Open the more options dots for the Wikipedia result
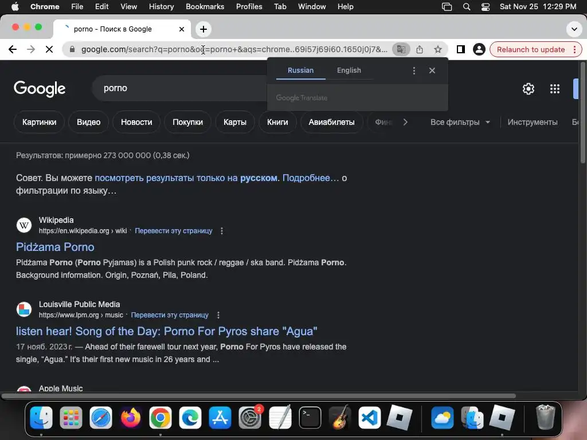 pyautogui.click(x=222, y=231)
